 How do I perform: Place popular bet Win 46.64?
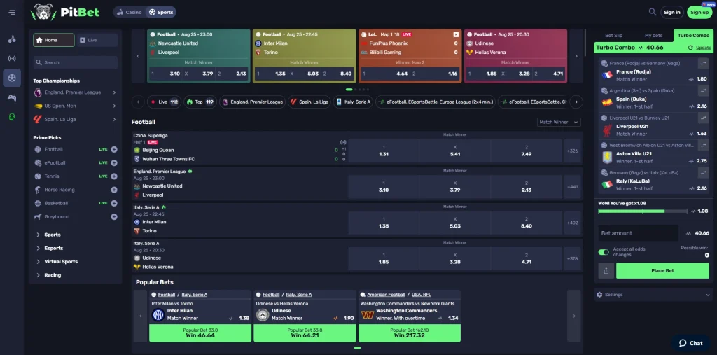tap(200, 333)
